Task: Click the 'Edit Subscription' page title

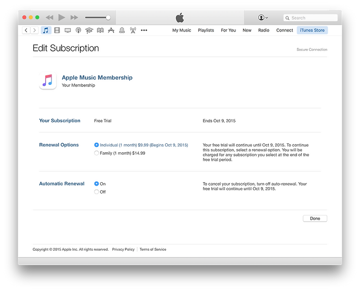Action: click(65, 48)
